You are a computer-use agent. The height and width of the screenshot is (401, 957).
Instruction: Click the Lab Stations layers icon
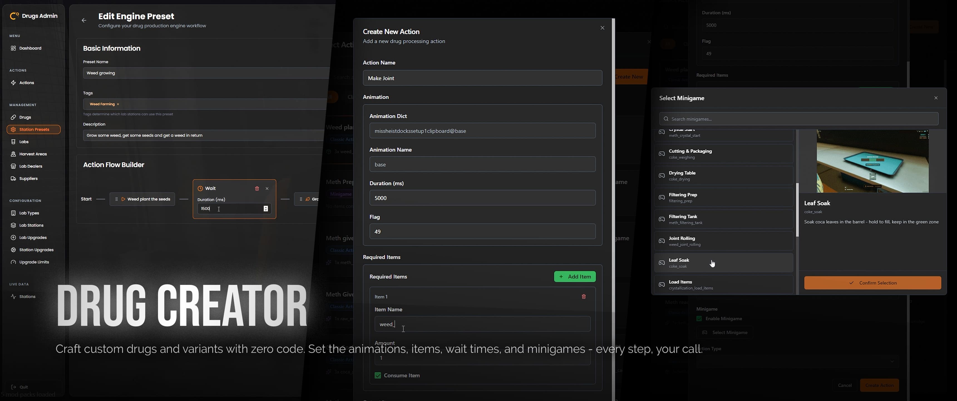coord(13,225)
